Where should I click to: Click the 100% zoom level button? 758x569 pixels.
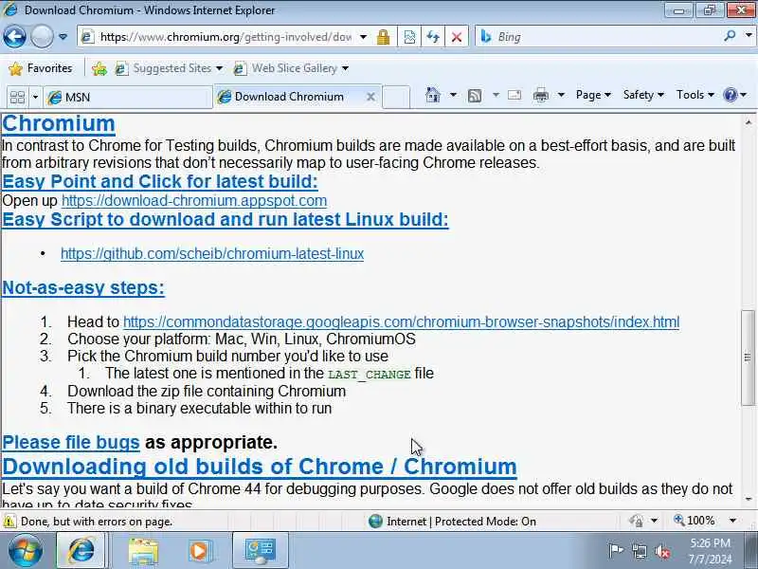(695, 521)
